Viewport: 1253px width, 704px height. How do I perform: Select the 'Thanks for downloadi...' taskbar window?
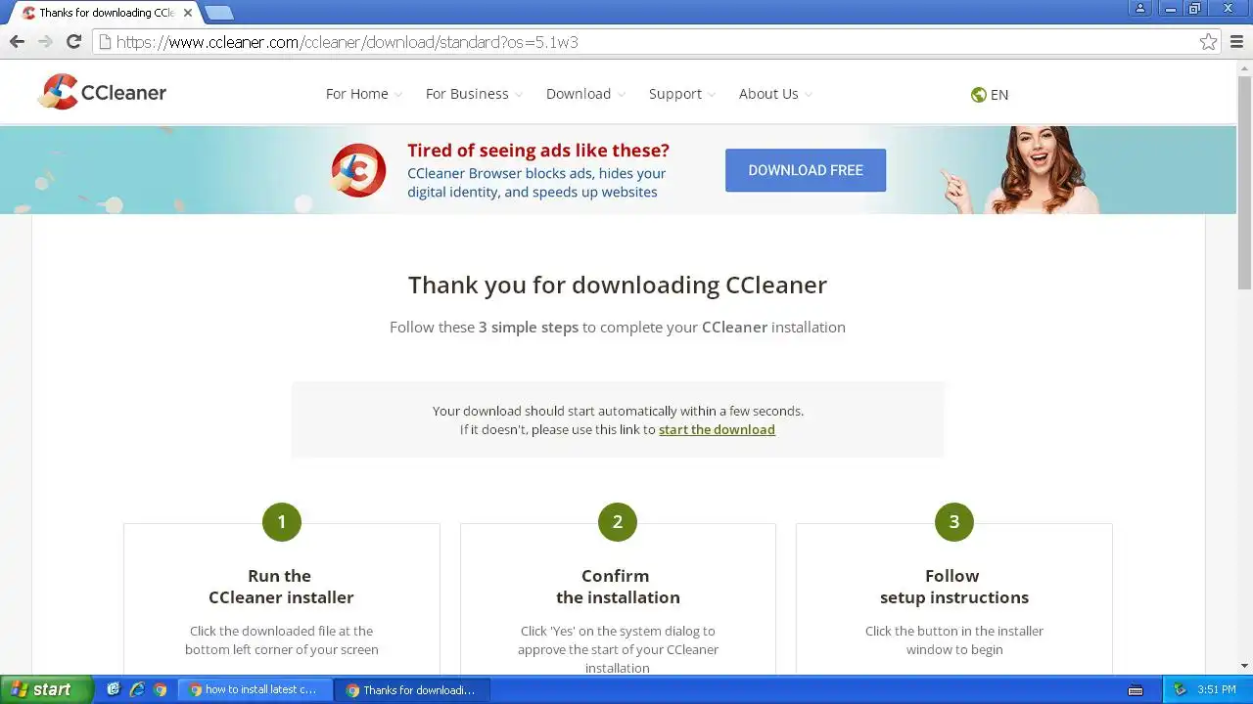412,689
